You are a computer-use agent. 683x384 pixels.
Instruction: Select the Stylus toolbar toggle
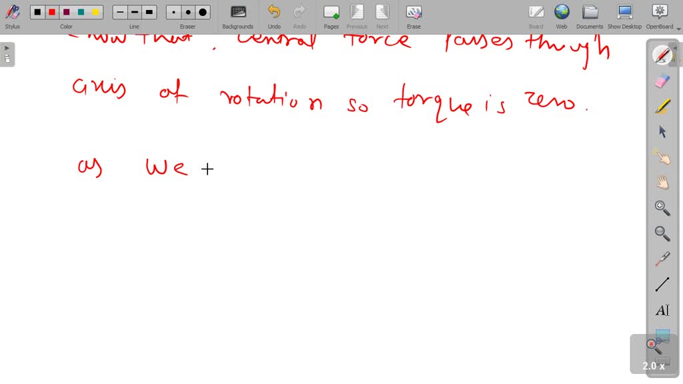(12, 17)
